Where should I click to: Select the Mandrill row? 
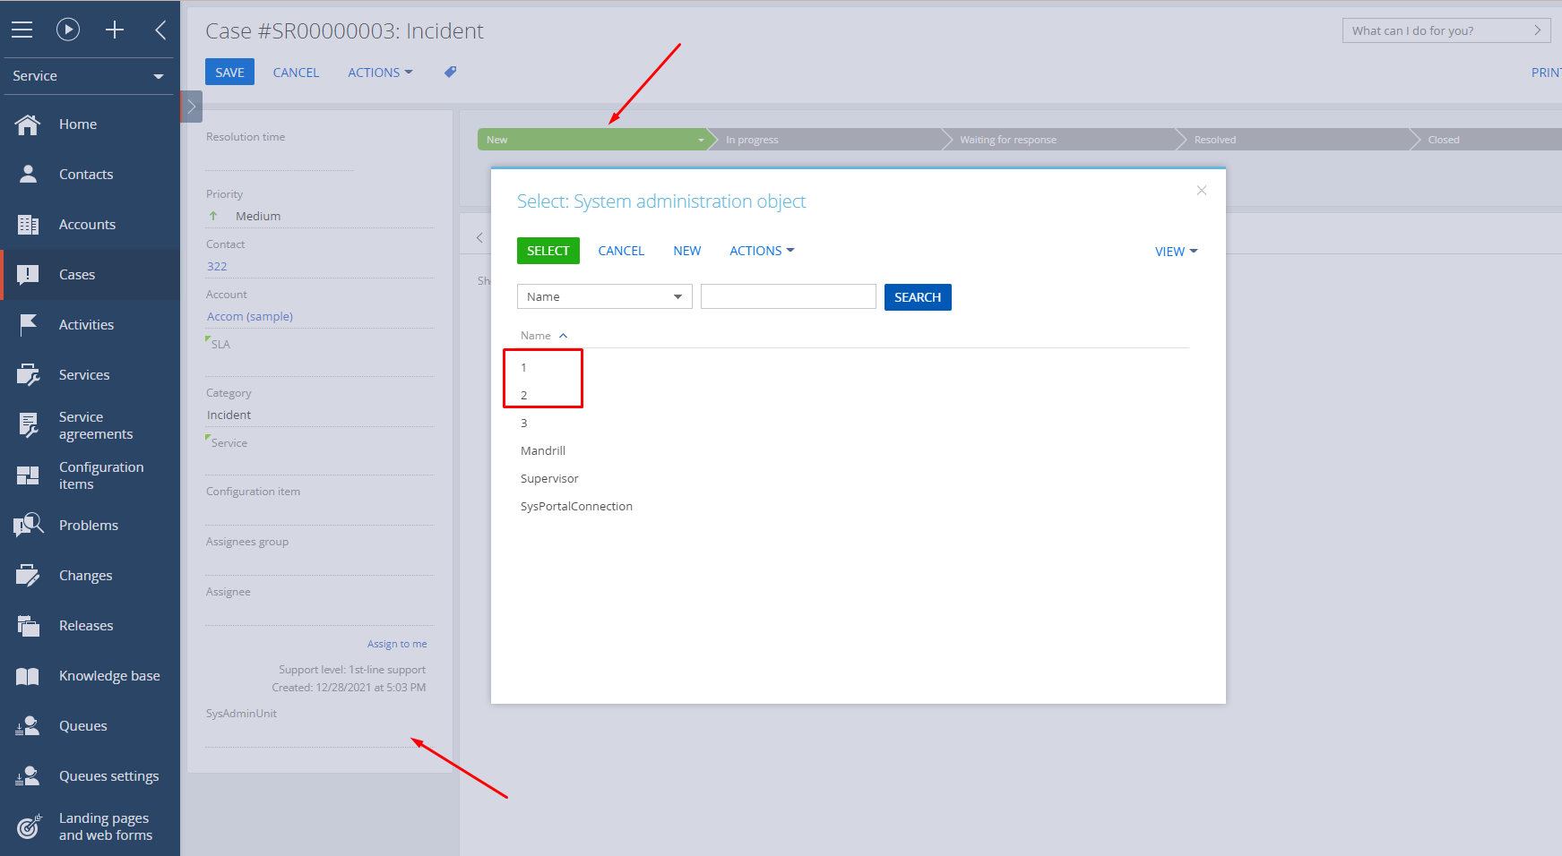coord(853,450)
